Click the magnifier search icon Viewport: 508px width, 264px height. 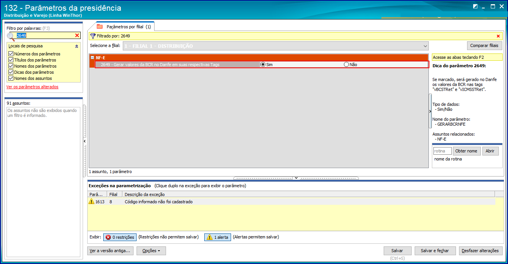11,36
